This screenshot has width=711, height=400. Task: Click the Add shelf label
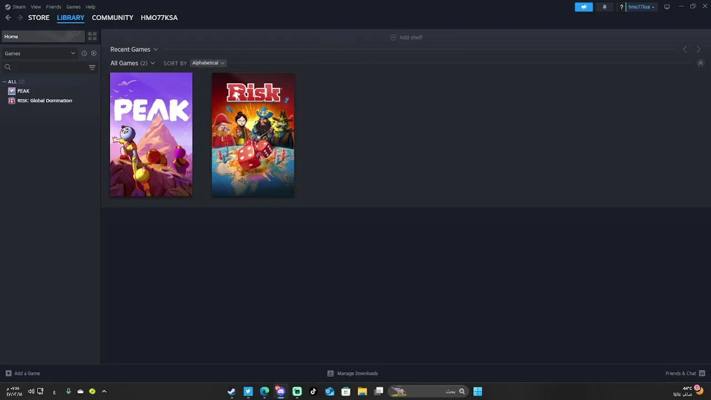pyautogui.click(x=411, y=37)
